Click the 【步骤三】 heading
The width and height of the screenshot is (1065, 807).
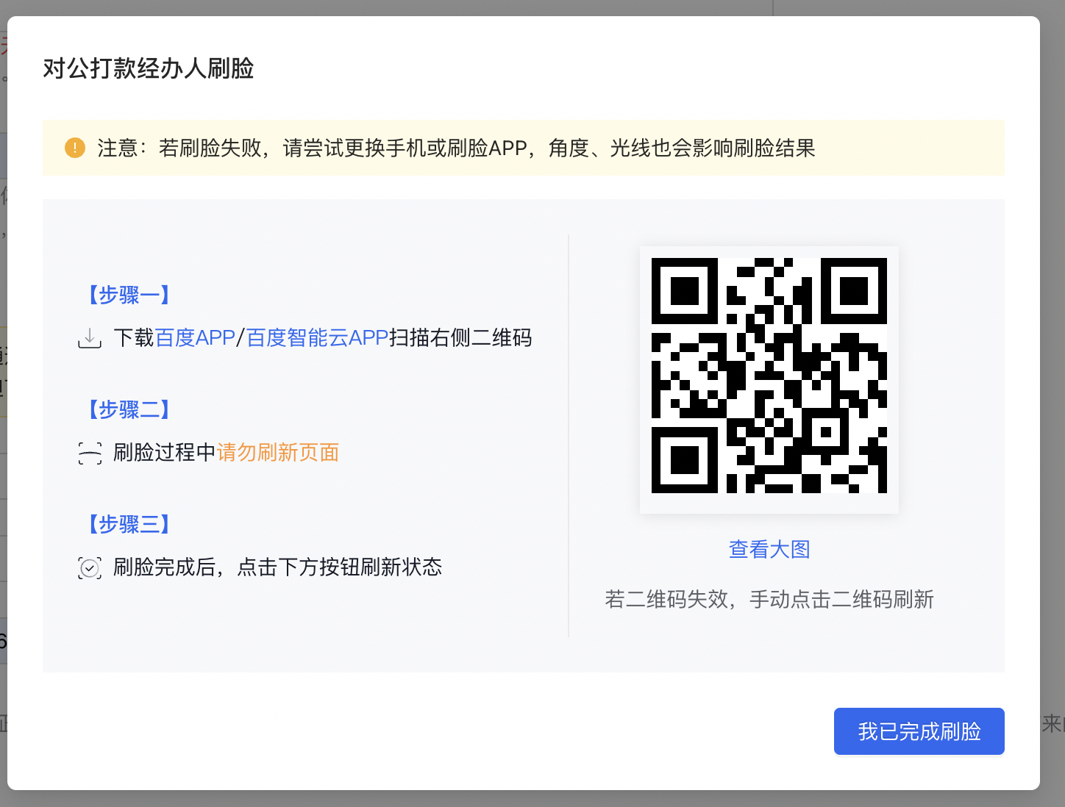129,524
